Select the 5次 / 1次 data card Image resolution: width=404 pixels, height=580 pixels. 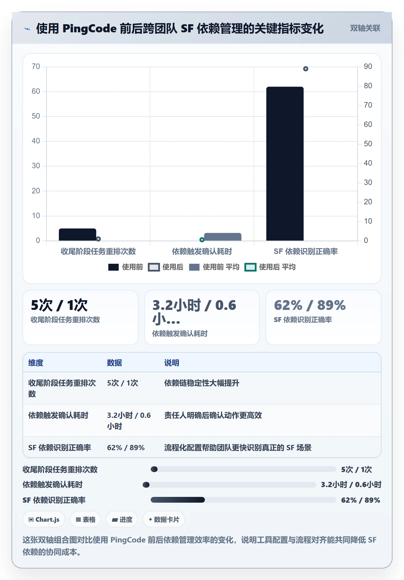[x=81, y=317]
